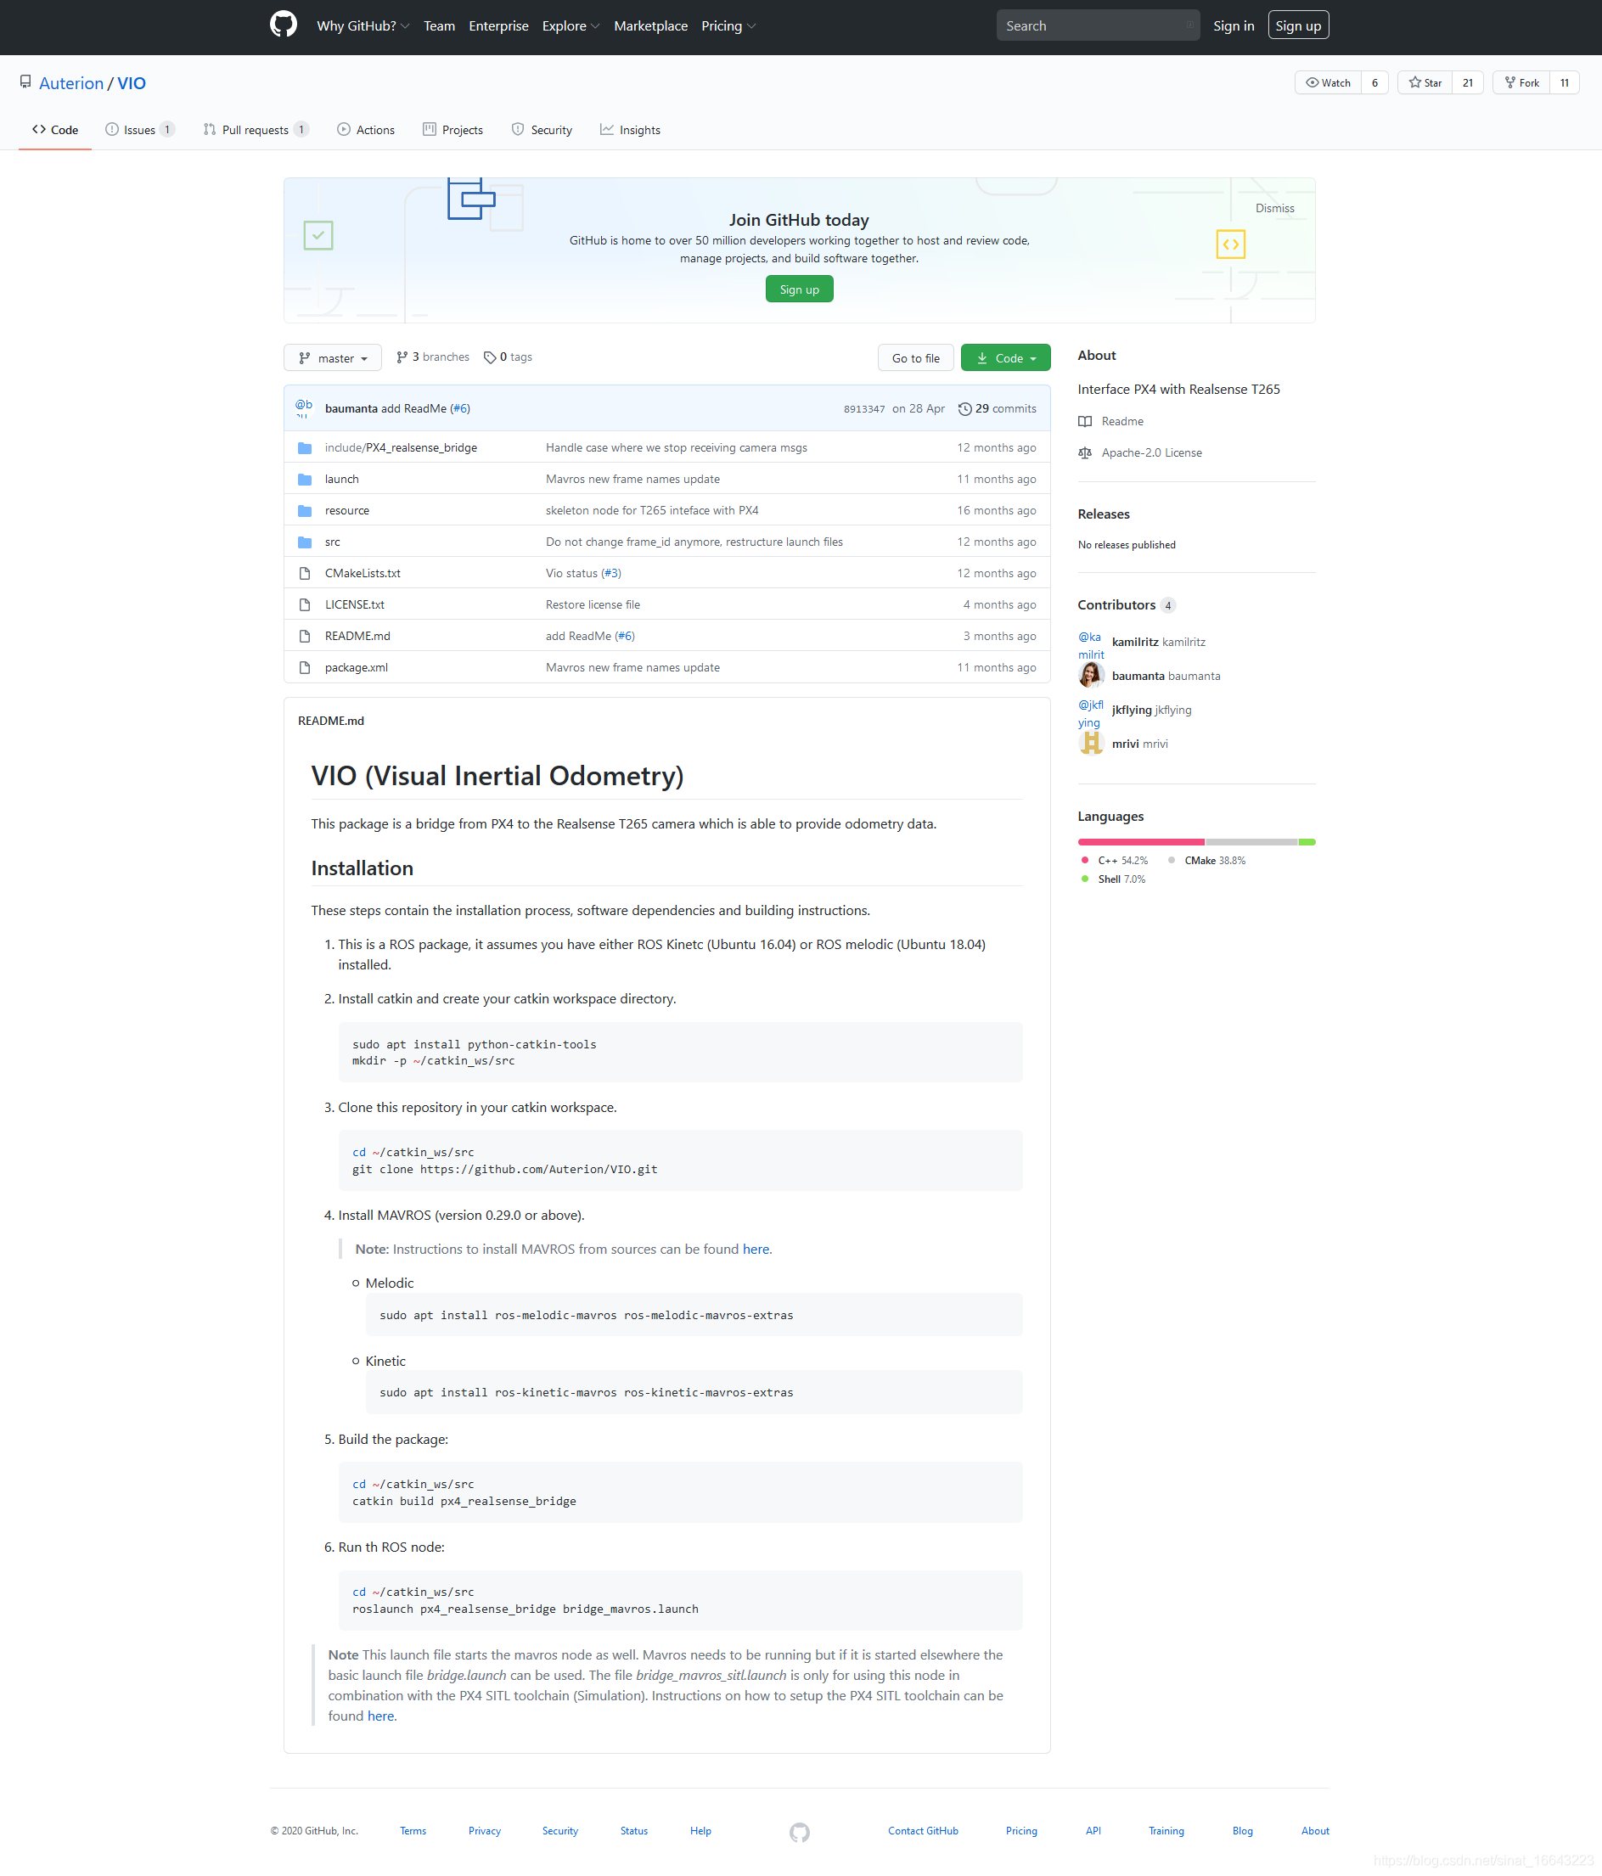Expand the Explore dropdown in header
This screenshot has width=1602, height=1876.
pos(571,25)
